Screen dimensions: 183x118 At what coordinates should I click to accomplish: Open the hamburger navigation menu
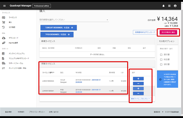5,6
